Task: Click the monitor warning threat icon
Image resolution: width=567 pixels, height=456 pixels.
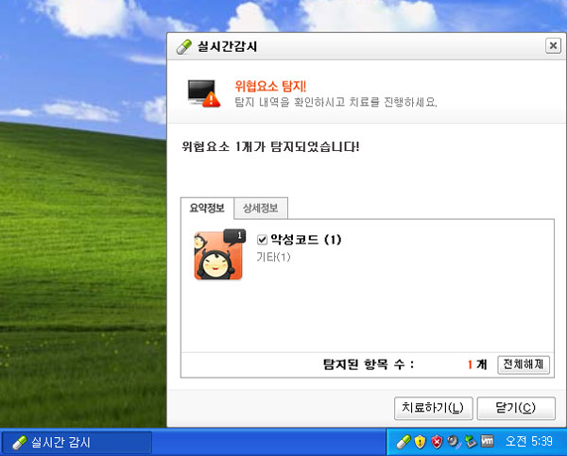Action: click(x=203, y=91)
